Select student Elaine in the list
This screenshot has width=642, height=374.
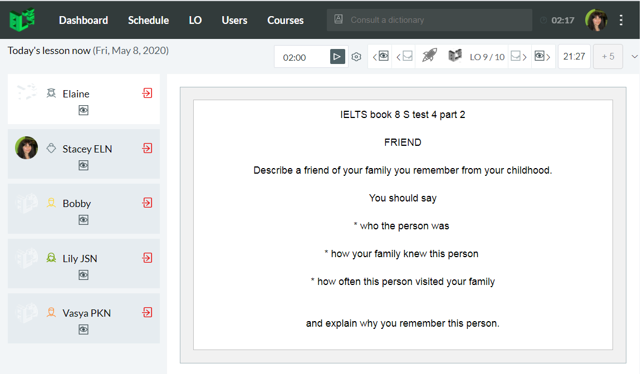tap(84, 99)
